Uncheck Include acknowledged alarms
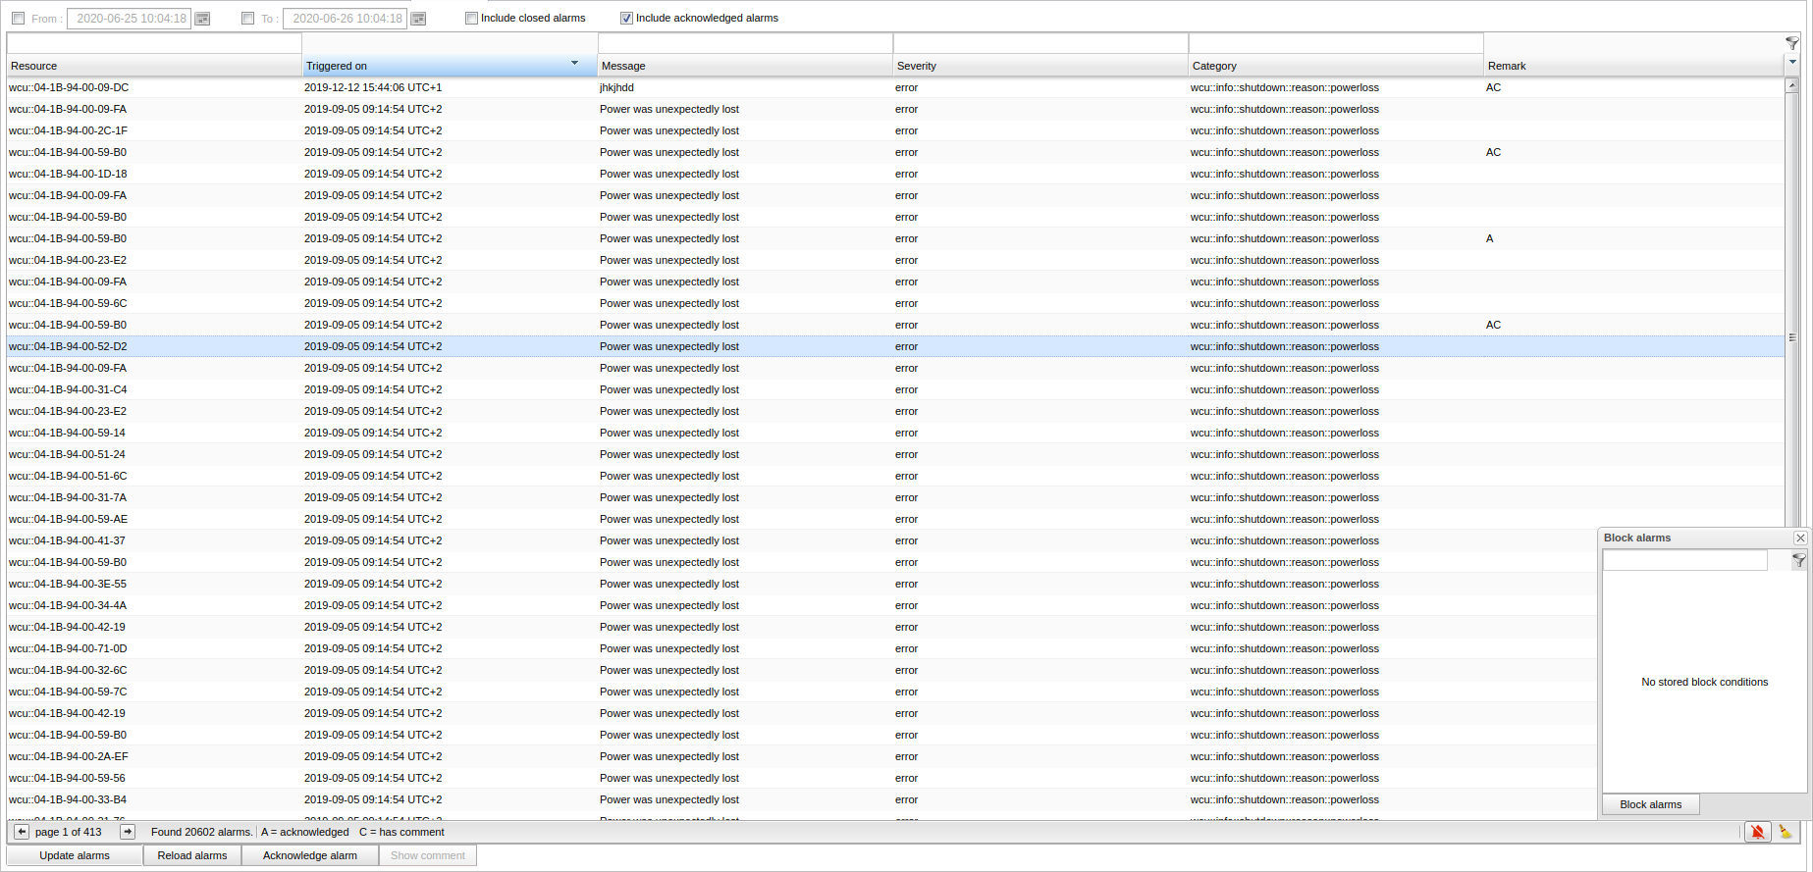The width and height of the screenshot is (1813, 872). [x=626, y=19]
